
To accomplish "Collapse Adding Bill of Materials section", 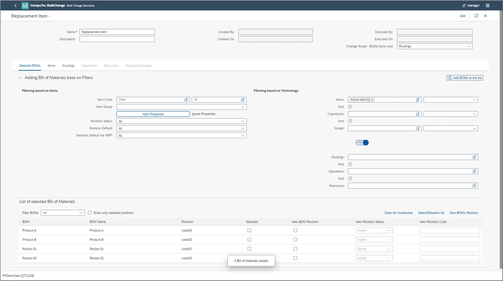I will click(x=19, y=78).
